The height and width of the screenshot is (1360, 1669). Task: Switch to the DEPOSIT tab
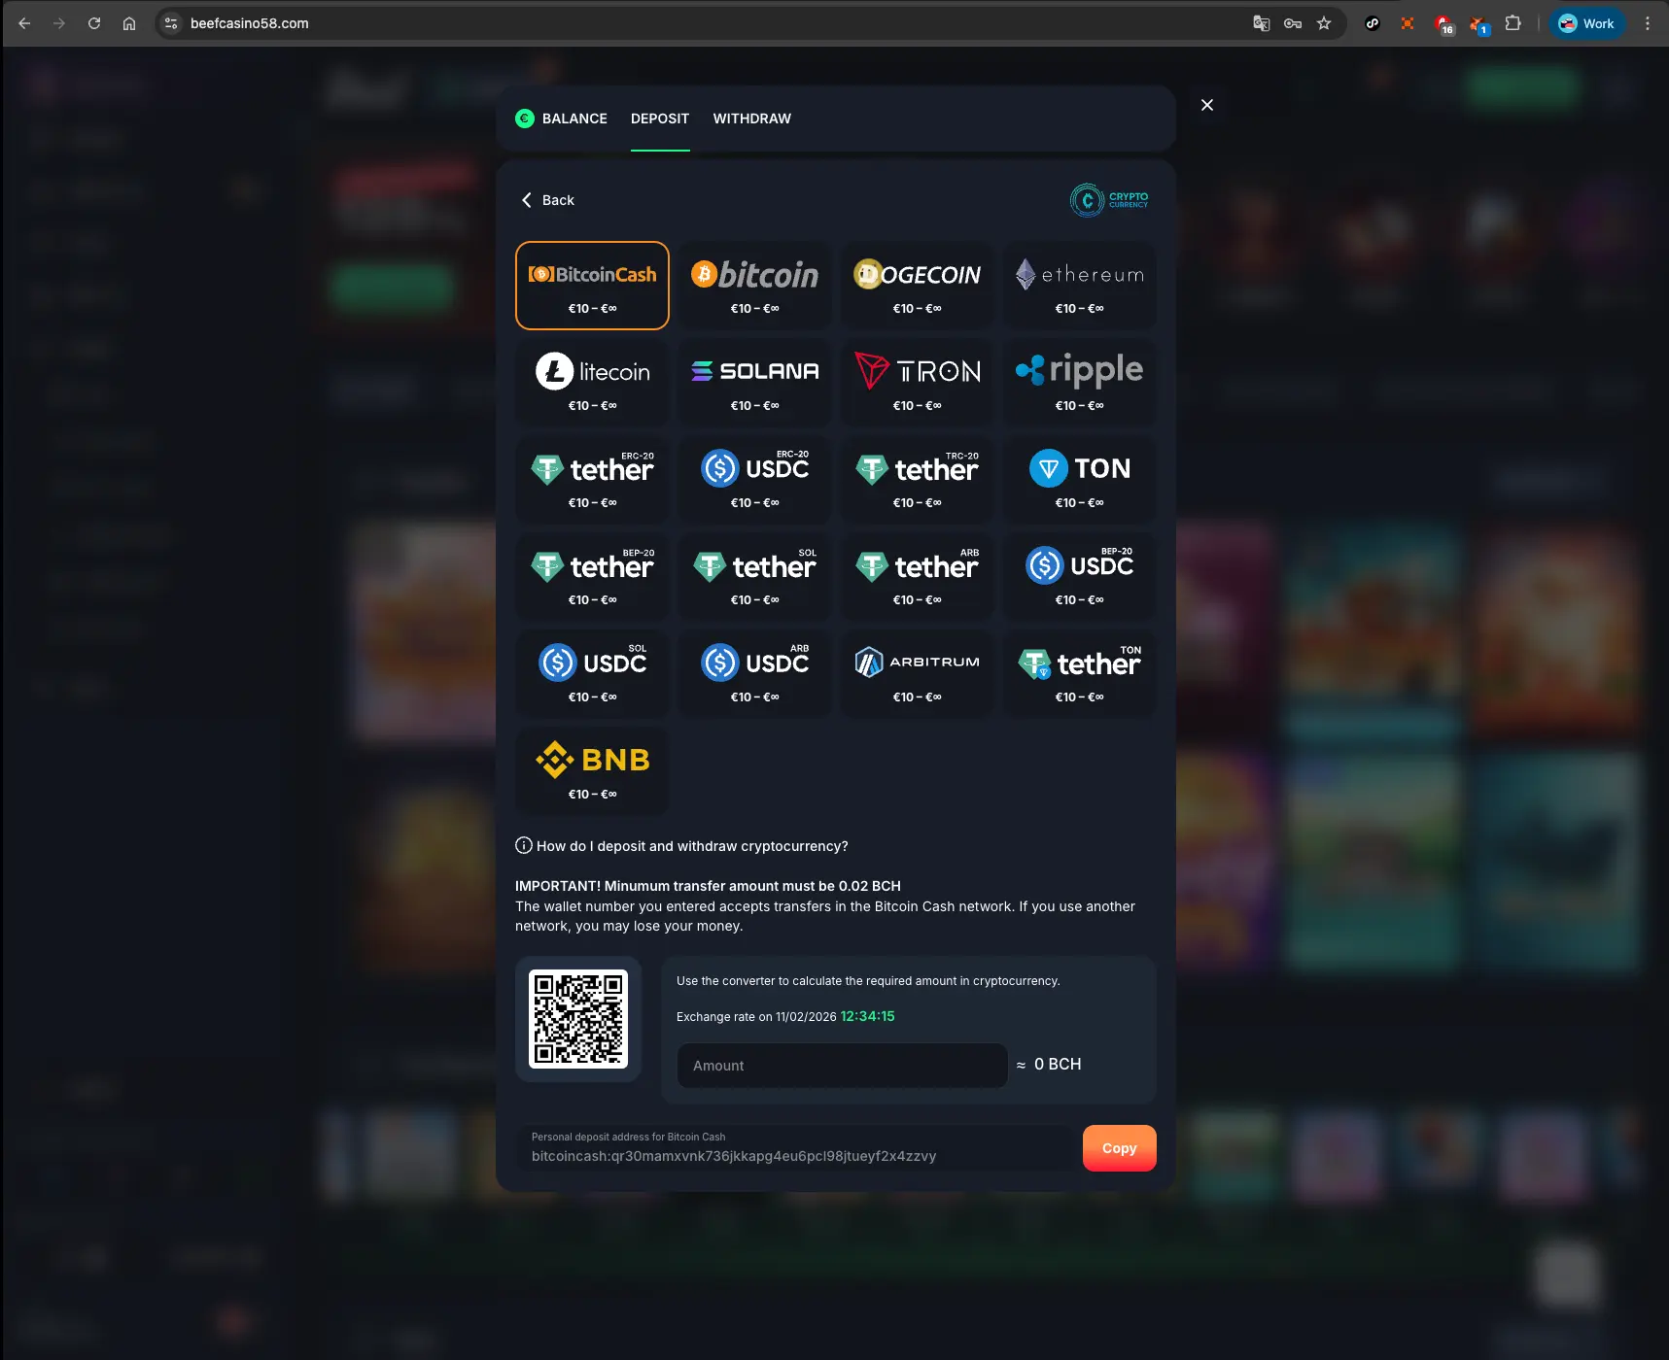[x=660, y=119]
